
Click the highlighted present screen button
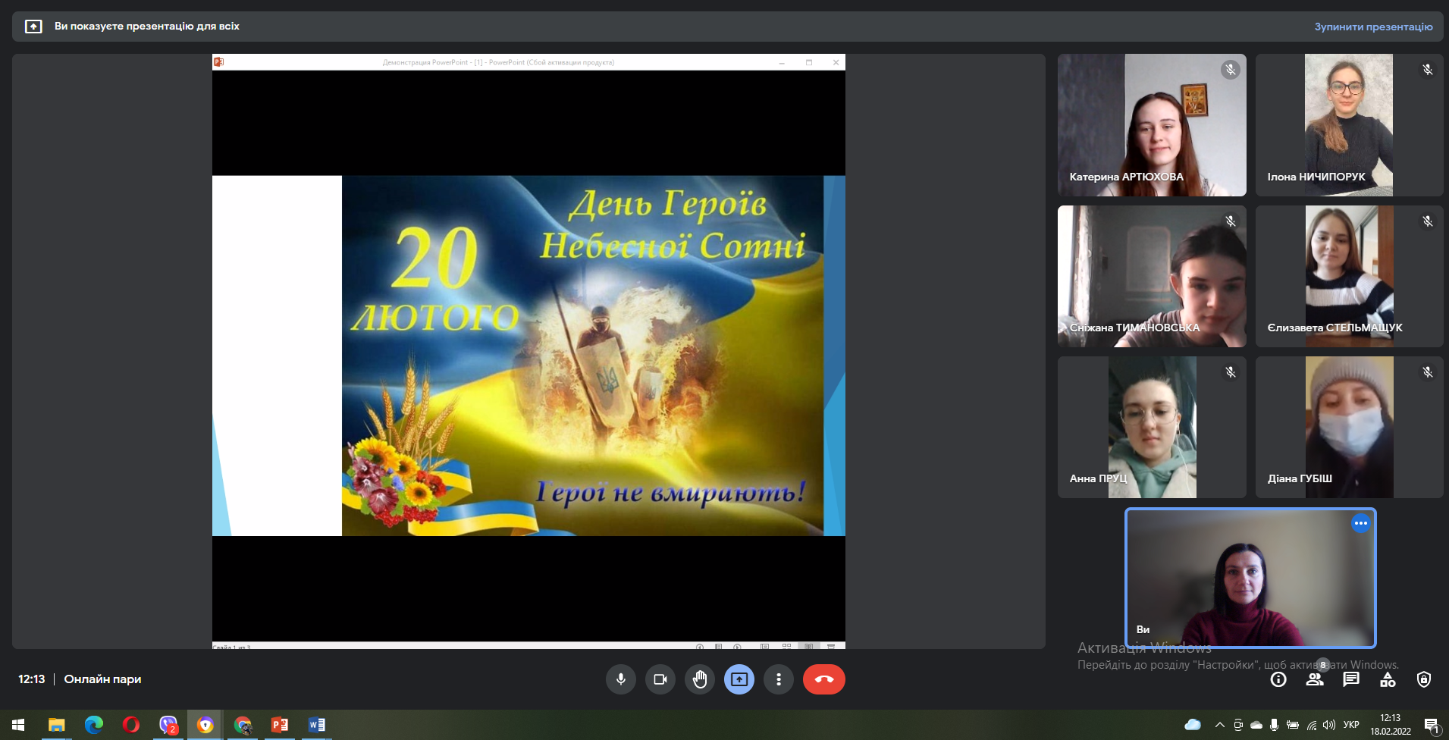pos(739,679)
